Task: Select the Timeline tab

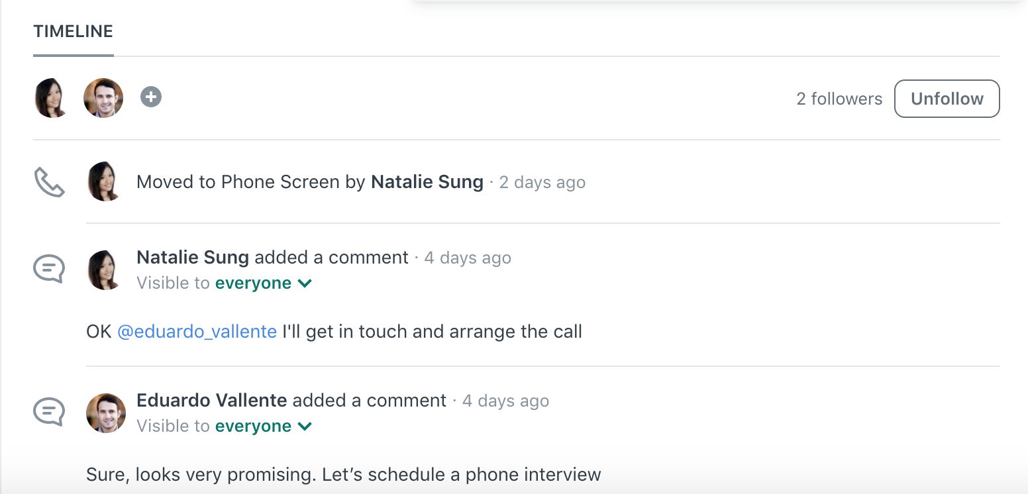Action: 74,32
